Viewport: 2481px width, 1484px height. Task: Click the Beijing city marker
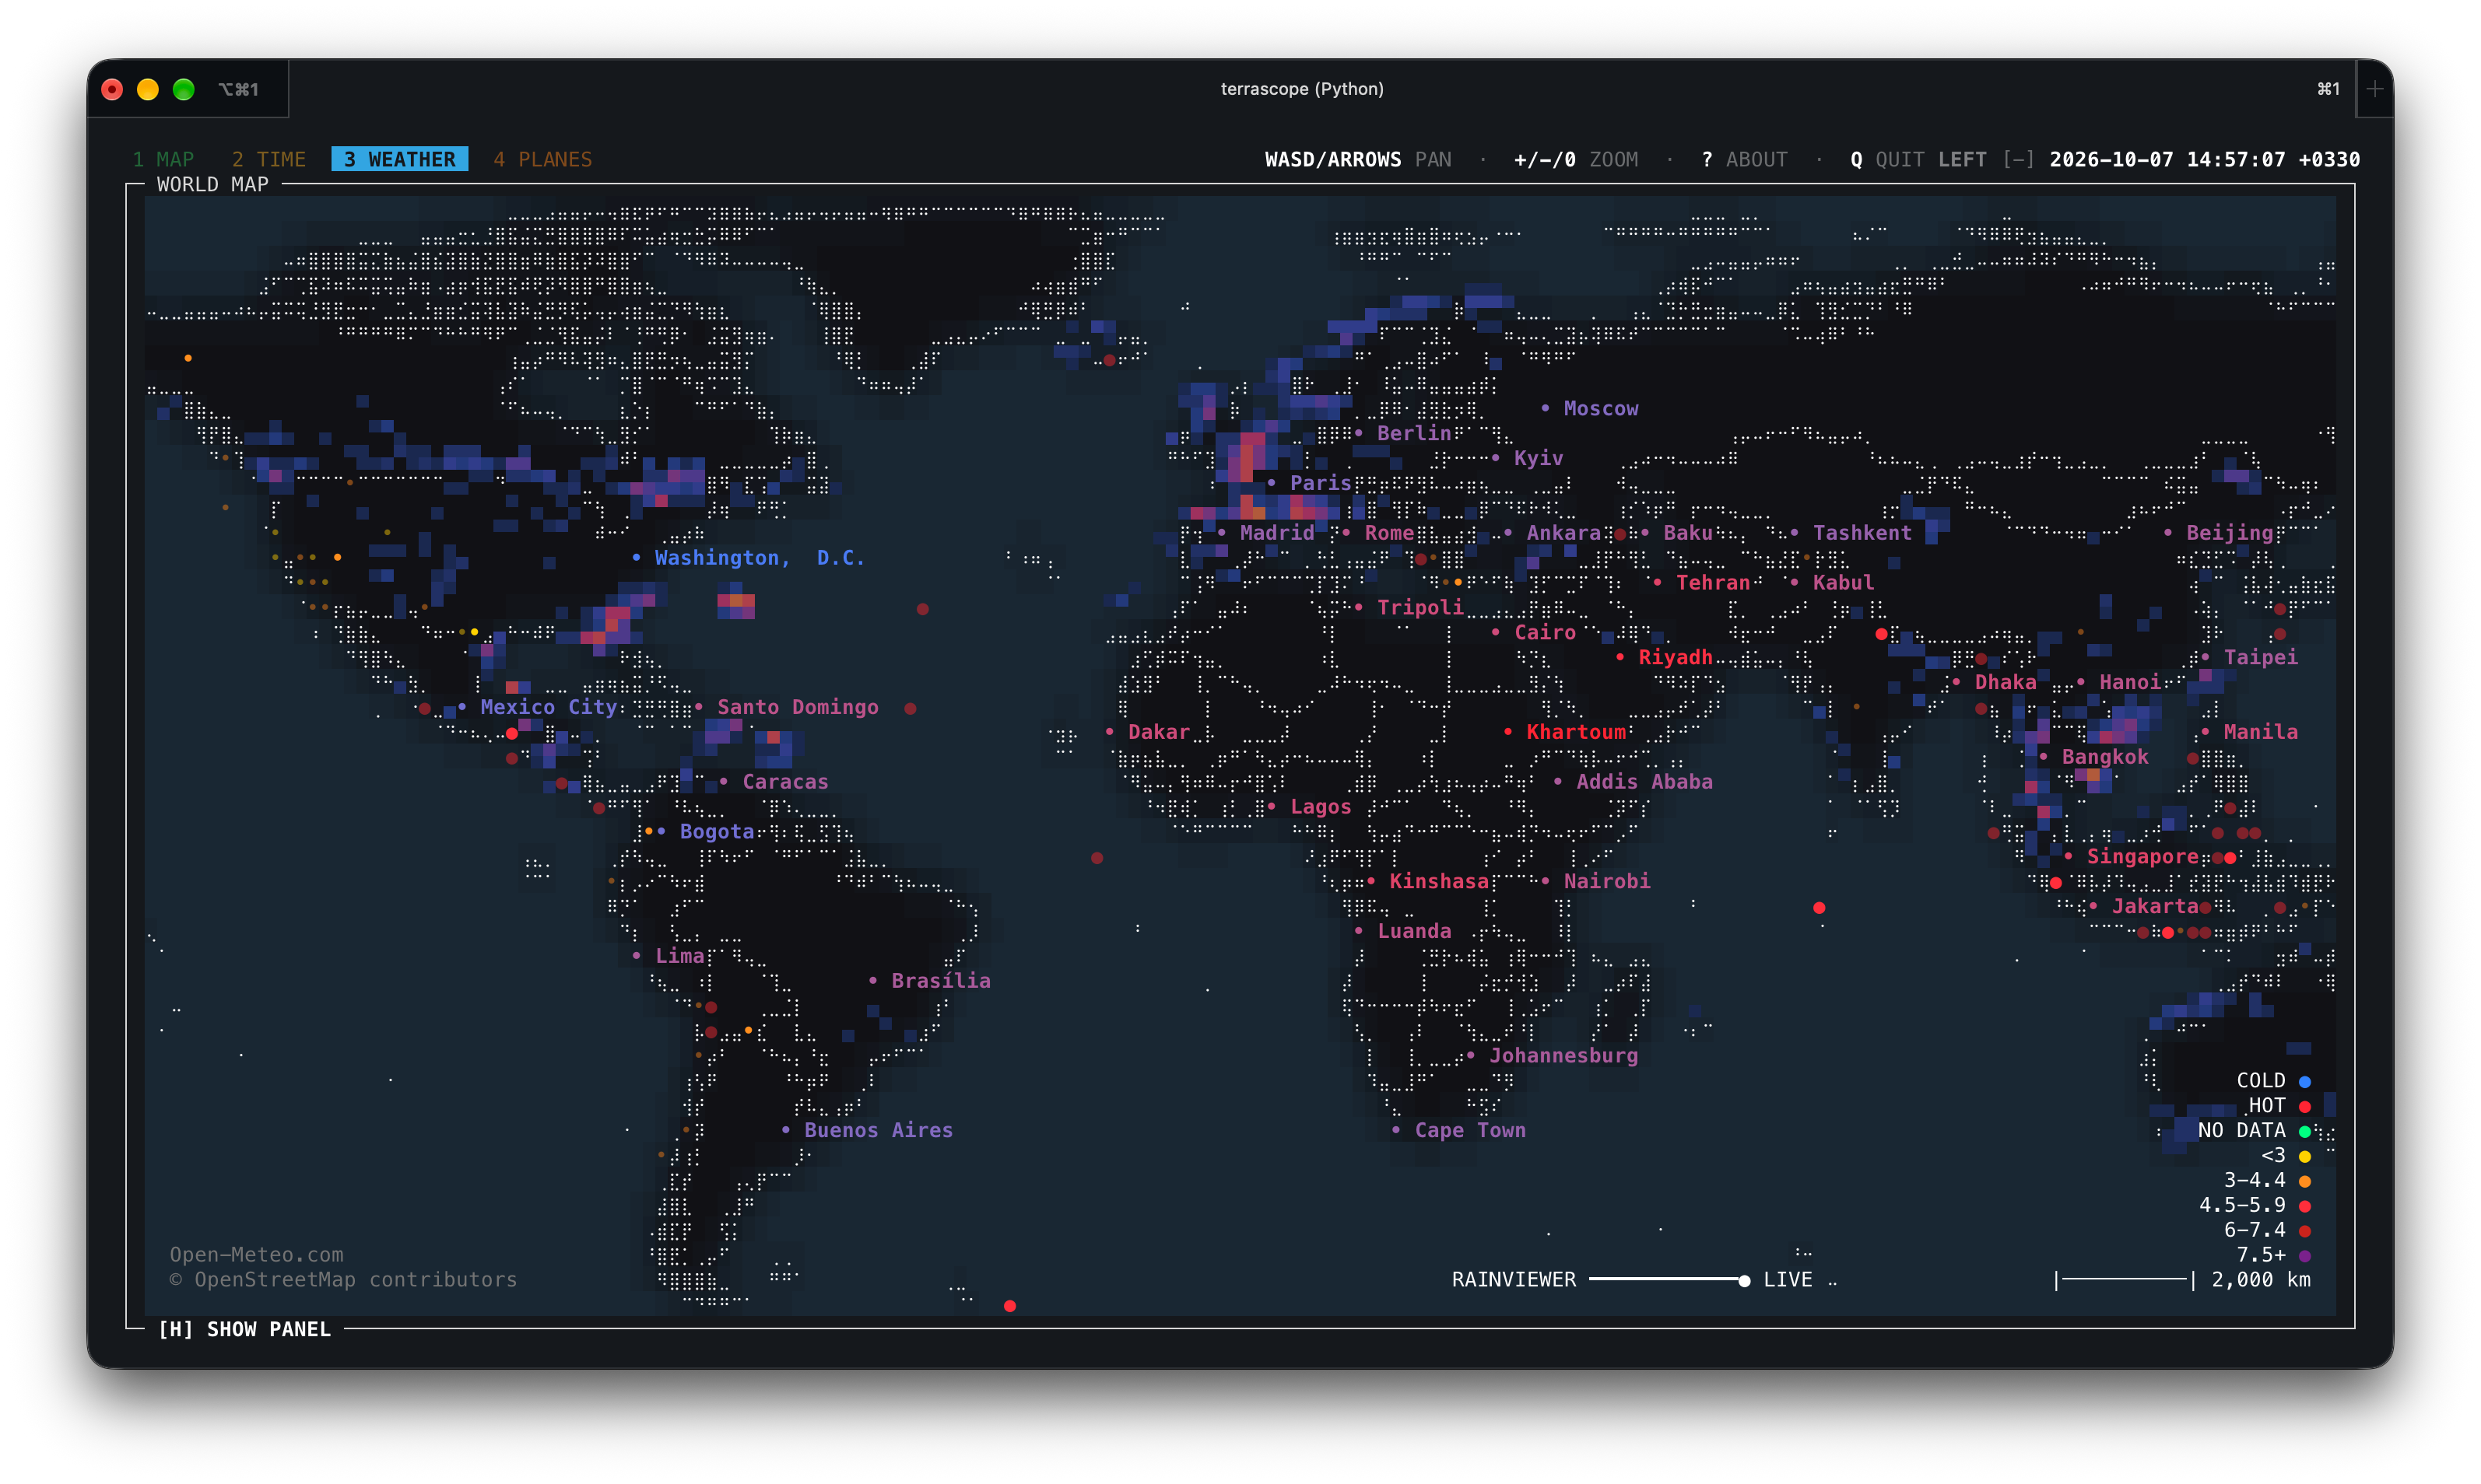tap(2168, 533)
